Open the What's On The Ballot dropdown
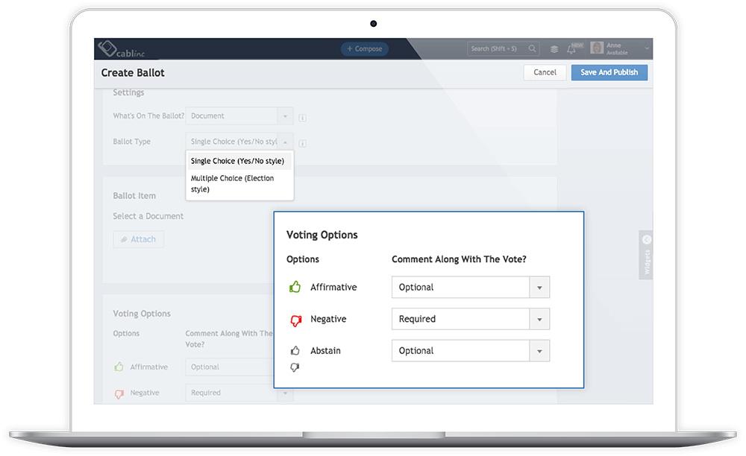The width and height of the screenshot is (746, 456). (239, 116)
